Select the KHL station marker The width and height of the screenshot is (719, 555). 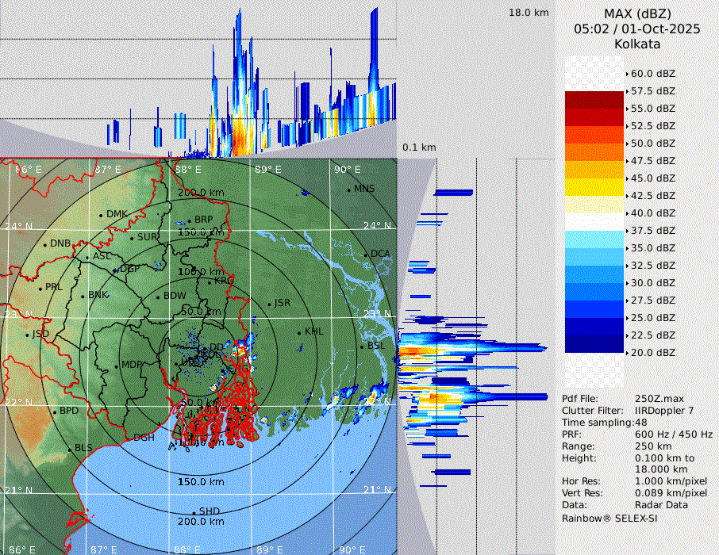(x=299, y=332)
